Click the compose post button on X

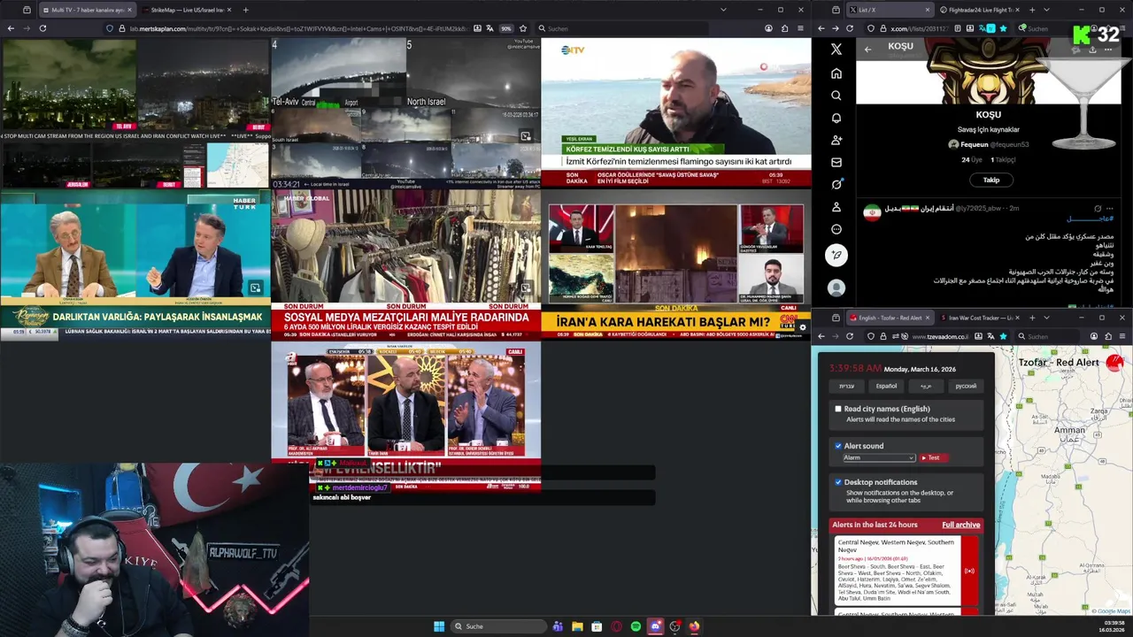point(836,255)
